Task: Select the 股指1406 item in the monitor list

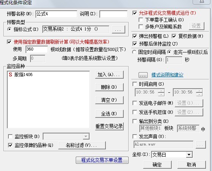Action: point(21,74)
